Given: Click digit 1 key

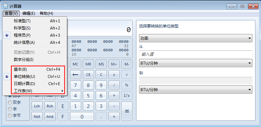Looking at the screenshot, I should pyautogui.click(x=75, y=106).
